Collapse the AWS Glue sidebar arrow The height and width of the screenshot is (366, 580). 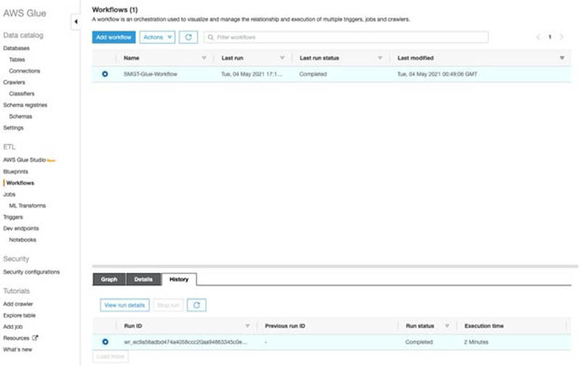[x=76, y=22]
